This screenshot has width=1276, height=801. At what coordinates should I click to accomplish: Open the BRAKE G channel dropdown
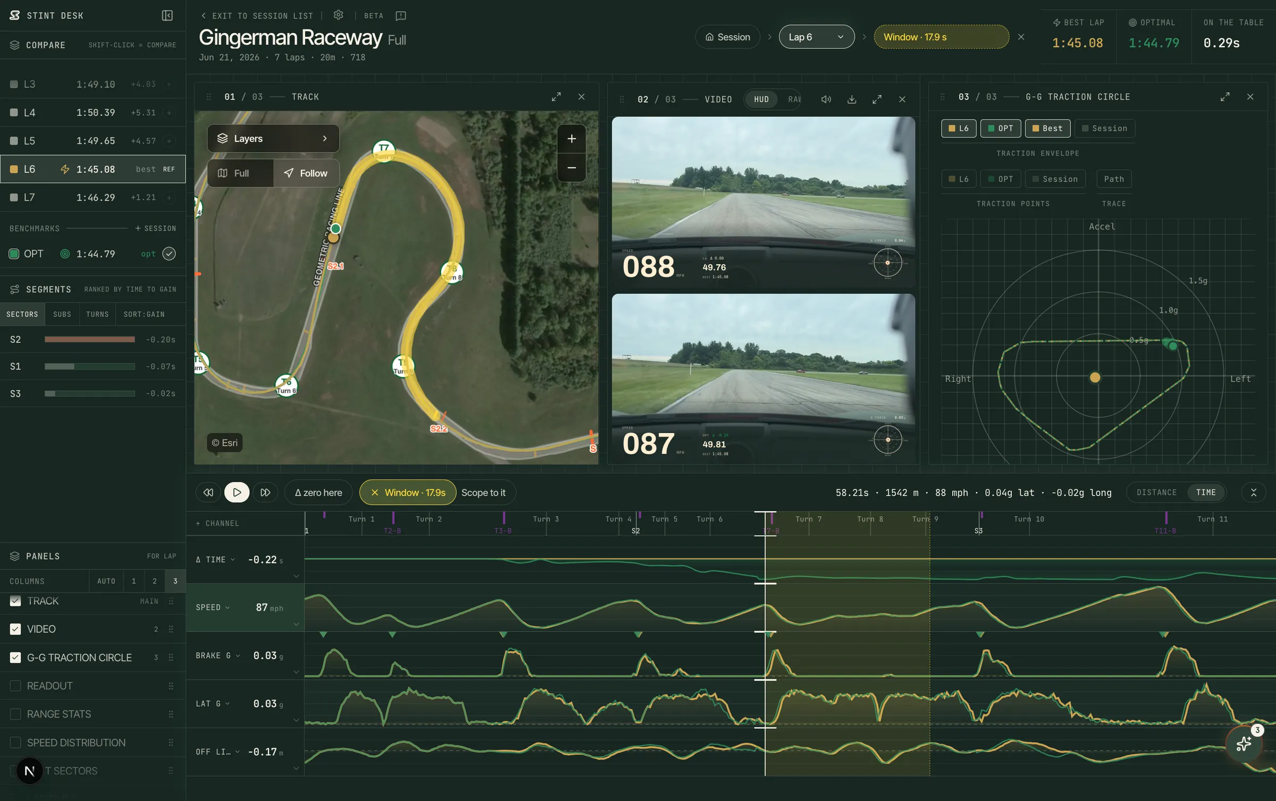click(x=218, y=656)
